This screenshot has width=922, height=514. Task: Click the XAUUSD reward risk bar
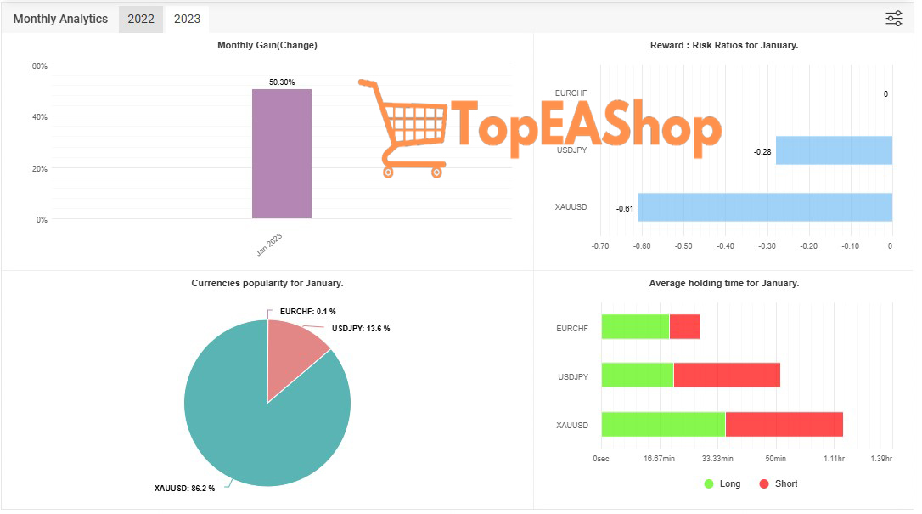tap(765, 207)
